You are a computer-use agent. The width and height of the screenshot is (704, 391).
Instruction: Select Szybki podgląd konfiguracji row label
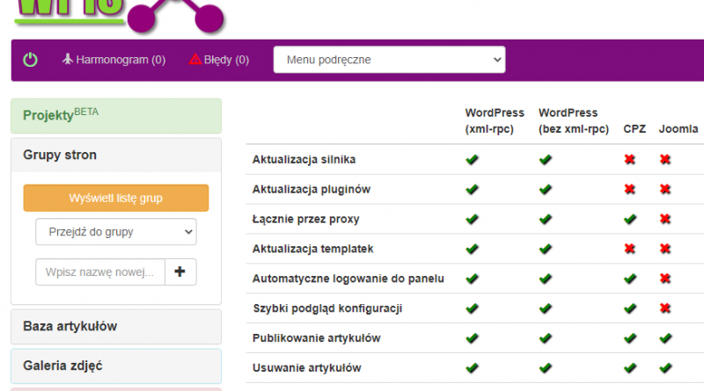(327, 308)
